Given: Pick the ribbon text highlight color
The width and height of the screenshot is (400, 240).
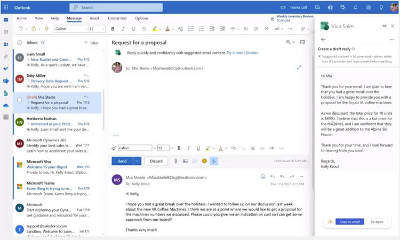Looking at the screenshot, I should tap(155, 29).
